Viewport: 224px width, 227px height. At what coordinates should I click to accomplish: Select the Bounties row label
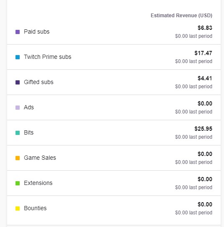(35, 208)
